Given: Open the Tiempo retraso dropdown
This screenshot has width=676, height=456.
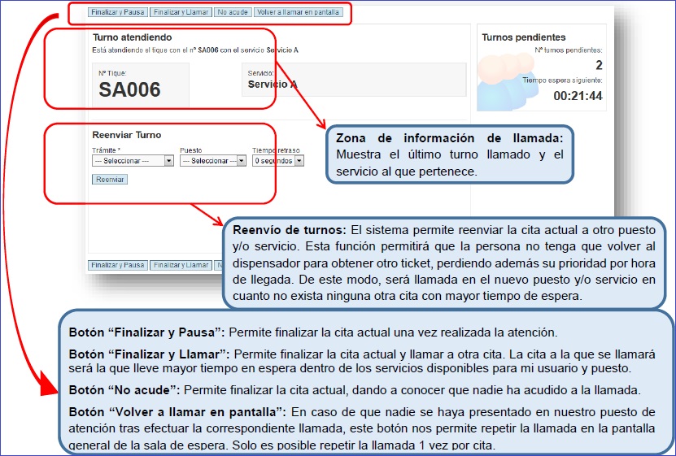Looking at the screenshot, I should (x=277, y=161).
